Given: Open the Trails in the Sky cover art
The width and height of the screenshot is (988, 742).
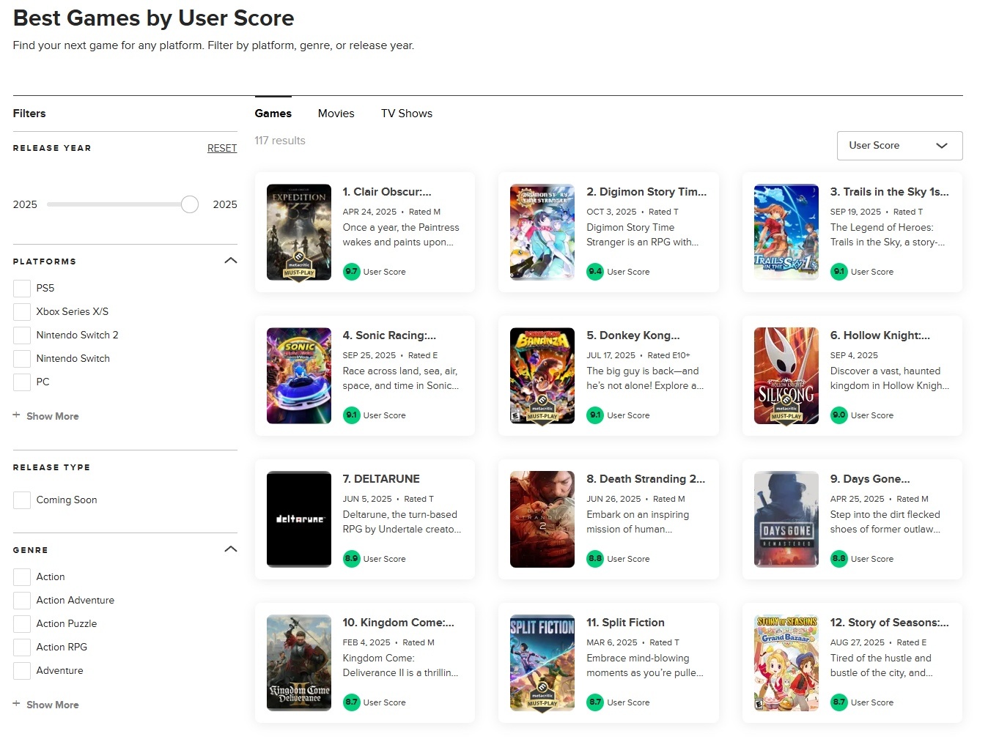Looking at the screenshot, I should [786, 232].
